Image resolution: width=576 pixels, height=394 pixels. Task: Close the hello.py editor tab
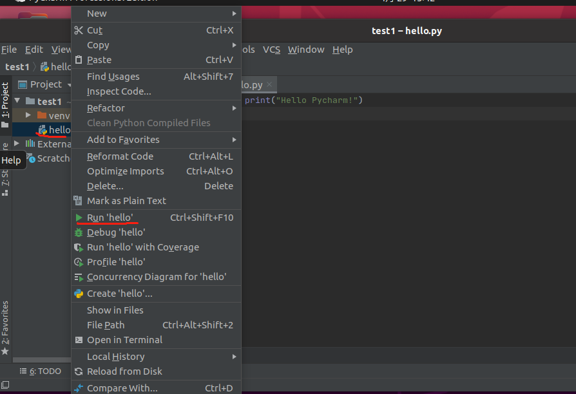269,84
